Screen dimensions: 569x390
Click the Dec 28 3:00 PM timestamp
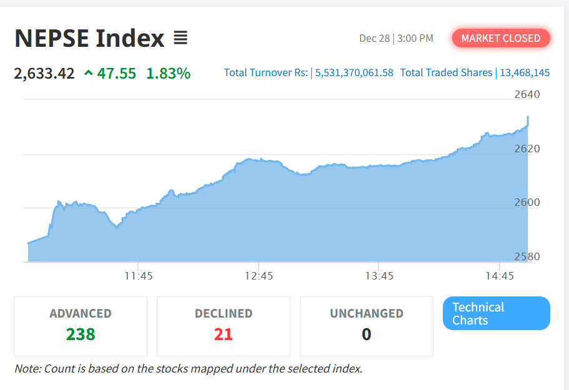396,39
